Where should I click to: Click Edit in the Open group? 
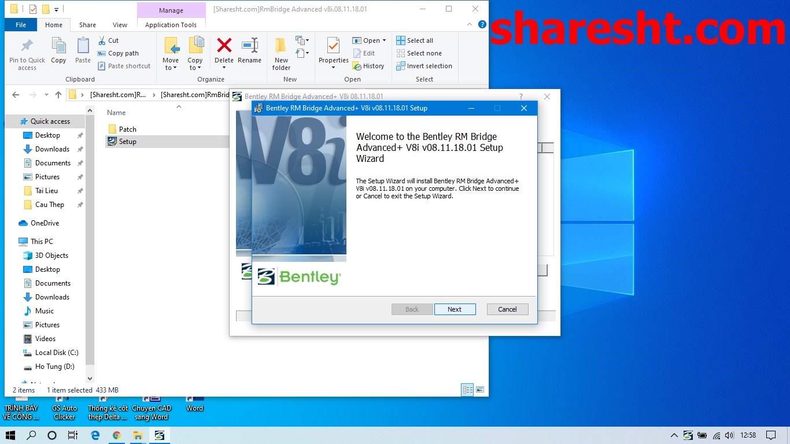click(x=364, y=53)
